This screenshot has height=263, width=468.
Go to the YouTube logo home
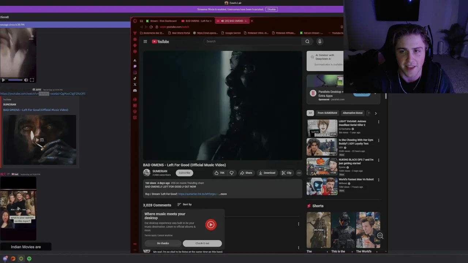[x=161, y=41]
